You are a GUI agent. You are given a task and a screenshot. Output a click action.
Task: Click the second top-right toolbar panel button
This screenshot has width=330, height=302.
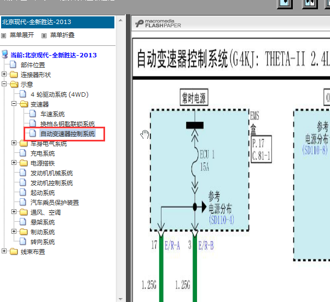tap(310, 4)
